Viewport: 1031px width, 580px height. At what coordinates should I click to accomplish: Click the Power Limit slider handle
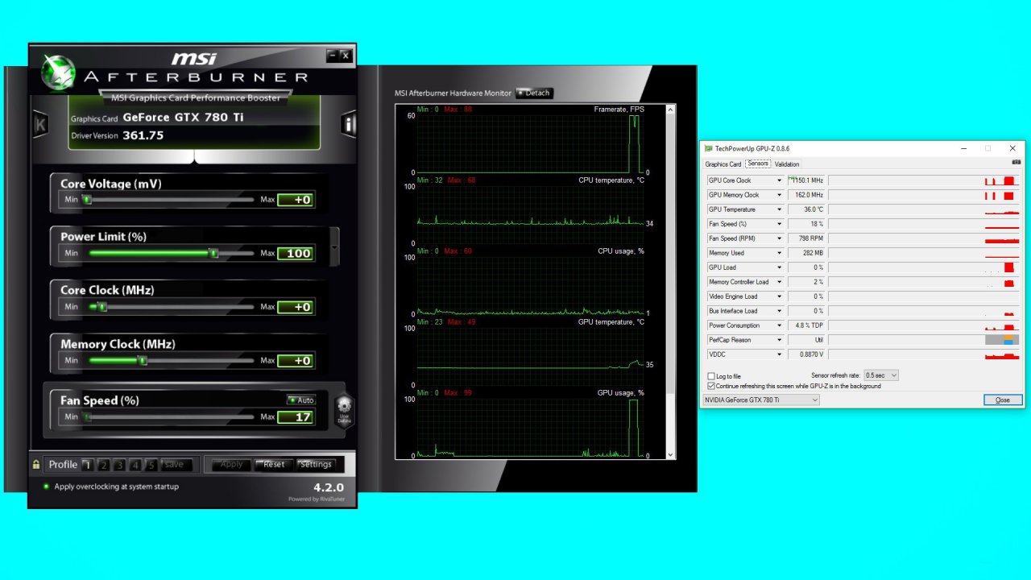pyautogui.click(x=213, y=253)
